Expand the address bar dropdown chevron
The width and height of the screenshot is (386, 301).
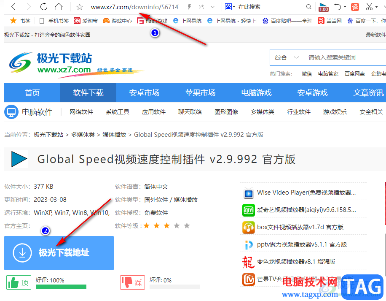point(213,7)
